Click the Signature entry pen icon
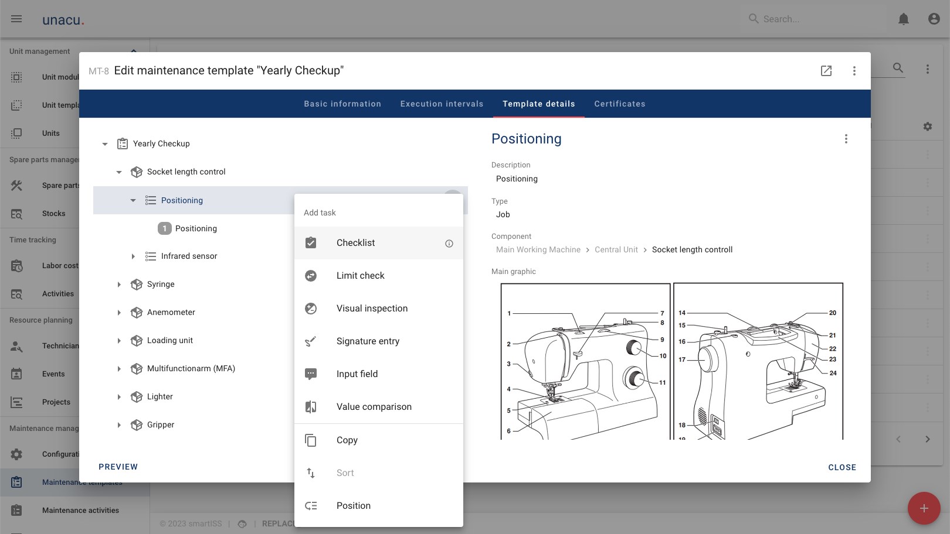The image size is (950, 534). [311, 341]
